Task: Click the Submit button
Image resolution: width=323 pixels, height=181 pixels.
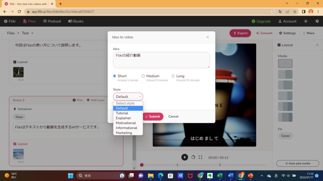Action: (153, 116)
